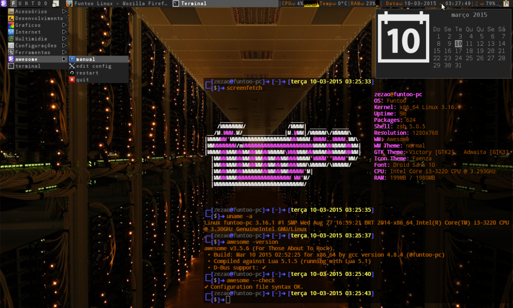Select highlighted day 10 in the calendar grid
This screenshot has height=308, width=513.
tap(458, 44)
